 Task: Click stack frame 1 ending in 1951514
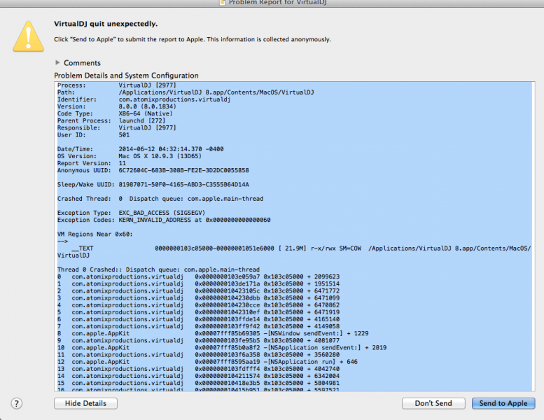click(198, 283)
